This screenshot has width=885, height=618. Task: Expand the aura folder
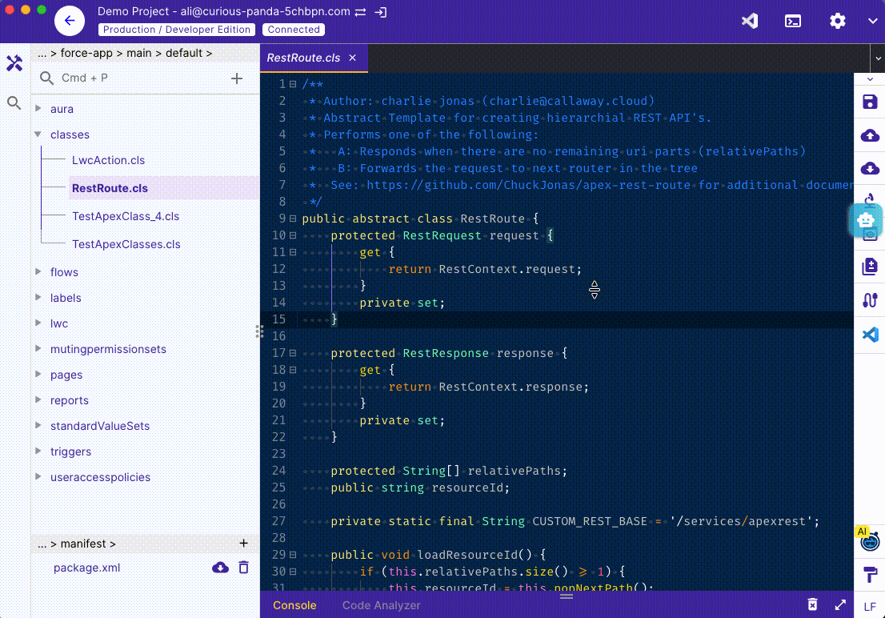click(38, 108)
